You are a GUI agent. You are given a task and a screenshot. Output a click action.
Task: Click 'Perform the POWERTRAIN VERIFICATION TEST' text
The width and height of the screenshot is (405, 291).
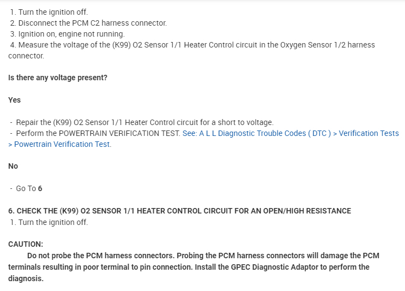point(98,133)
